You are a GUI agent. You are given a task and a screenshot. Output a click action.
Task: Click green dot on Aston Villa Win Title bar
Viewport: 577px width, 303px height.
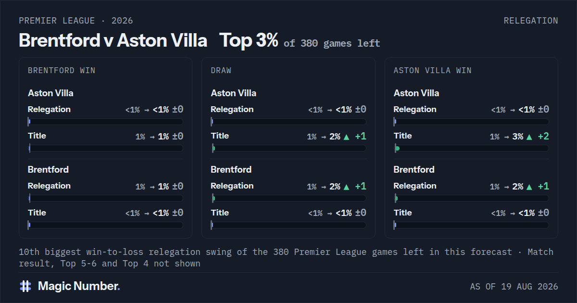(397, 149)
